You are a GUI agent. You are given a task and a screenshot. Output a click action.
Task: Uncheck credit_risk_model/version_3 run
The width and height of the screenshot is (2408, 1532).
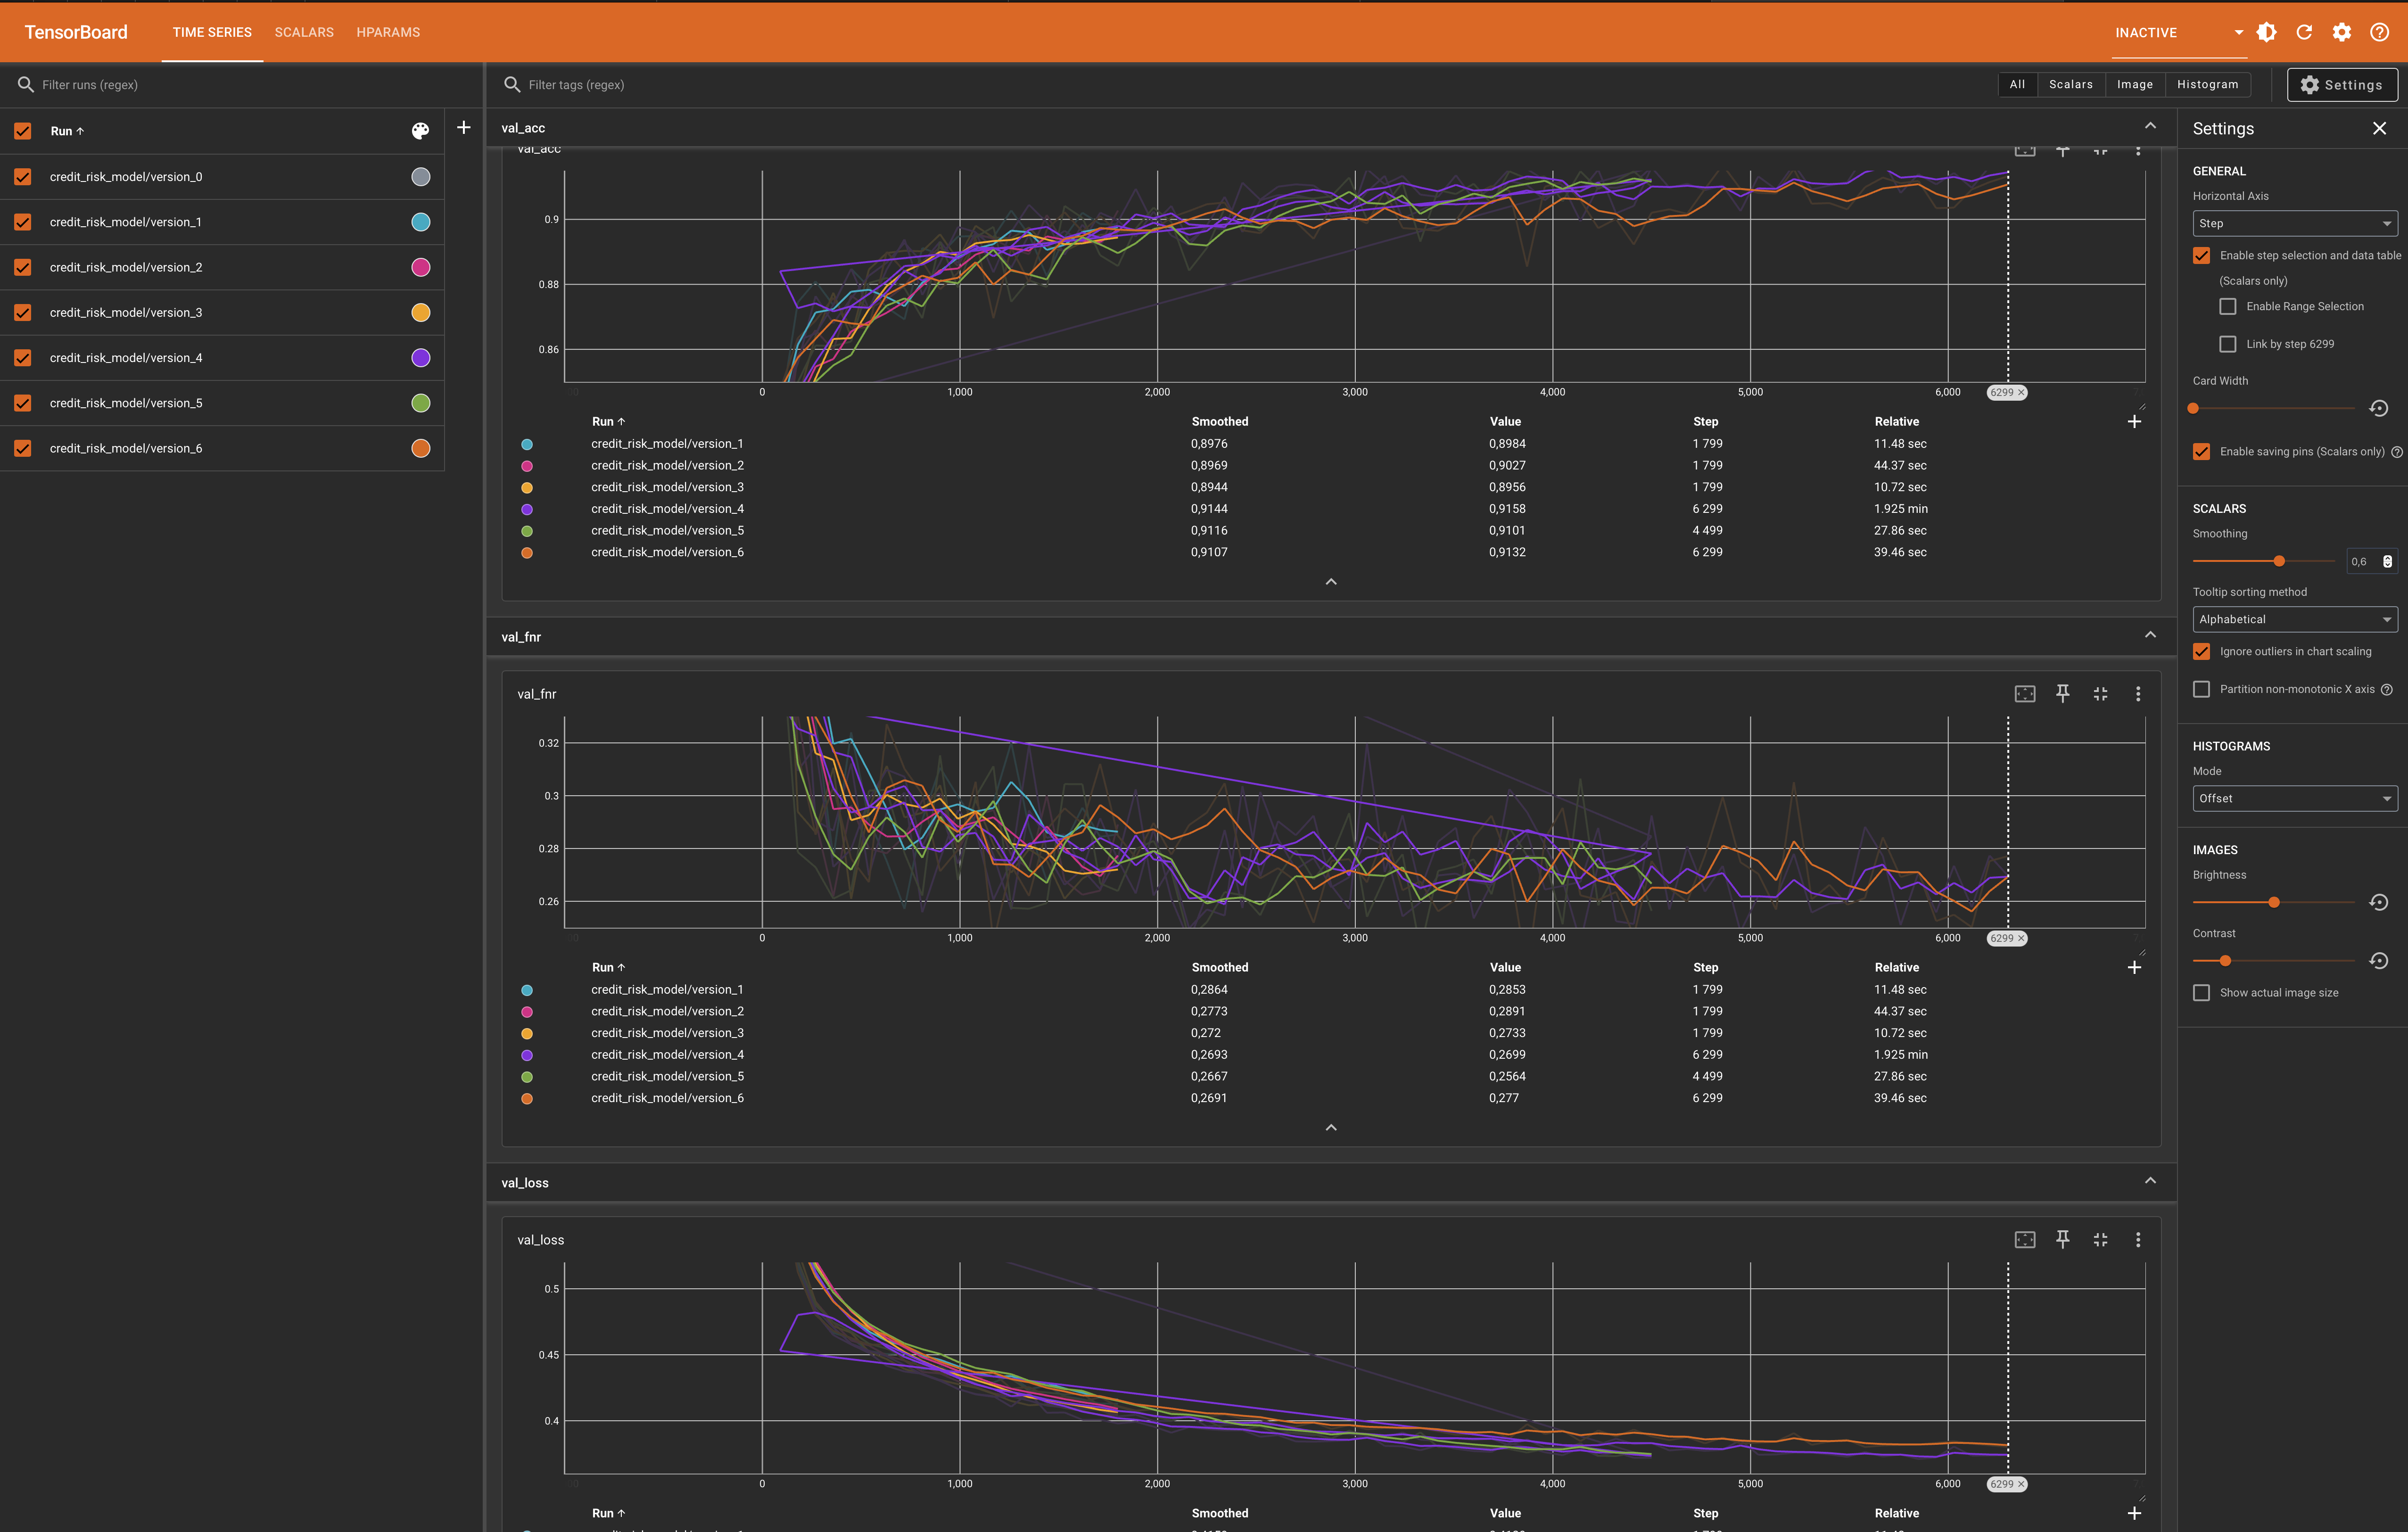click(x=22, y=312)
